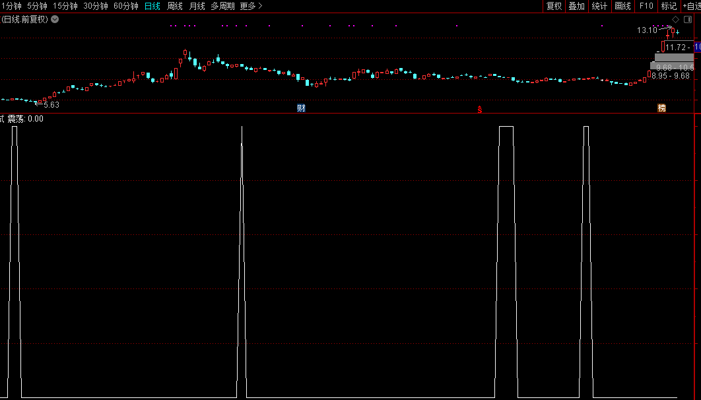Select the 30分钟 timeframe
This screenshot has width=701, height=400.
click(96, 6)
